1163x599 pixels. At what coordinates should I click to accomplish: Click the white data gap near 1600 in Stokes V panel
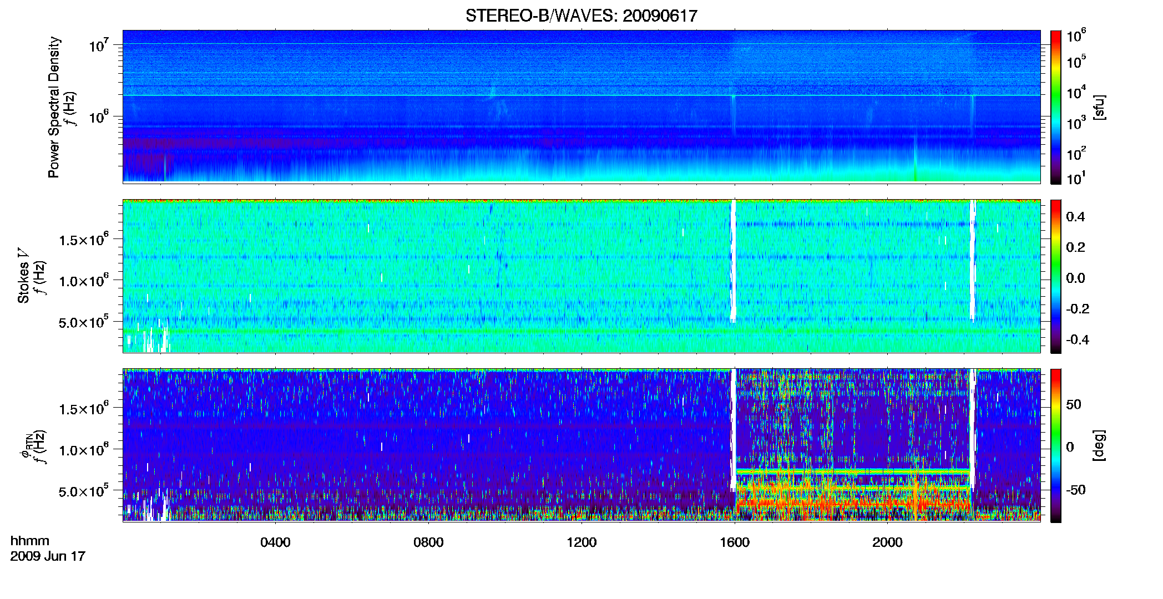click(x=733, y=261)
